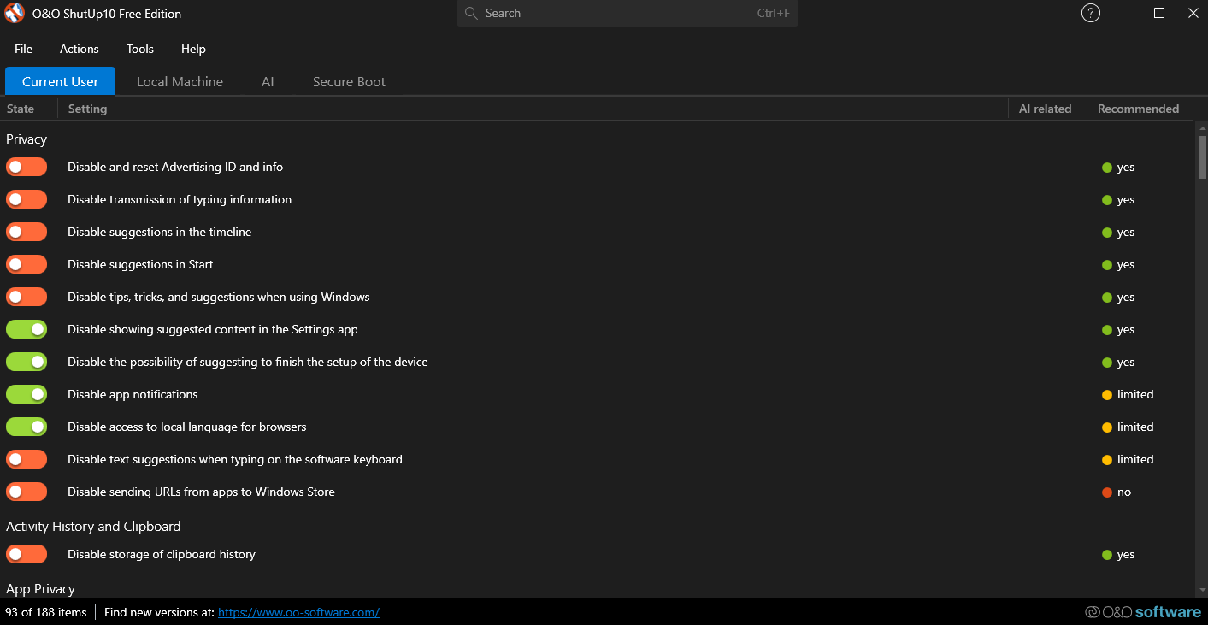Switch to the Local Machine tab
This screenshot has width=1208, height=625.
(180, 81)
